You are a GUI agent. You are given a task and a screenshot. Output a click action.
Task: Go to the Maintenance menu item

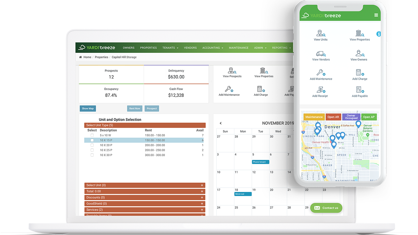(239, 48)
